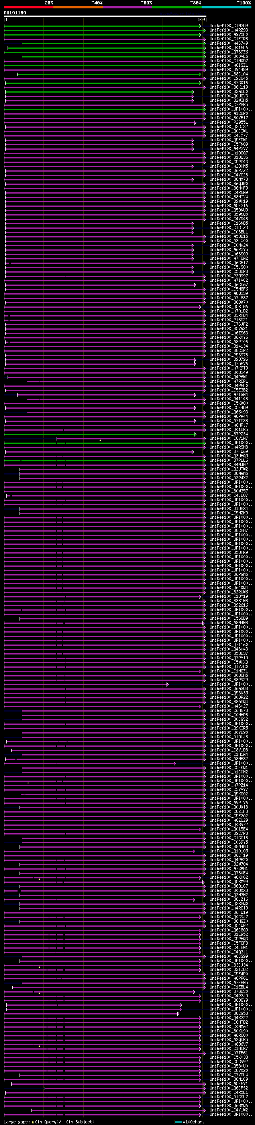Select the UniRef100_A6SS99 label
This screenshot has width=255, height=1125.
click(x=229, y=956)
